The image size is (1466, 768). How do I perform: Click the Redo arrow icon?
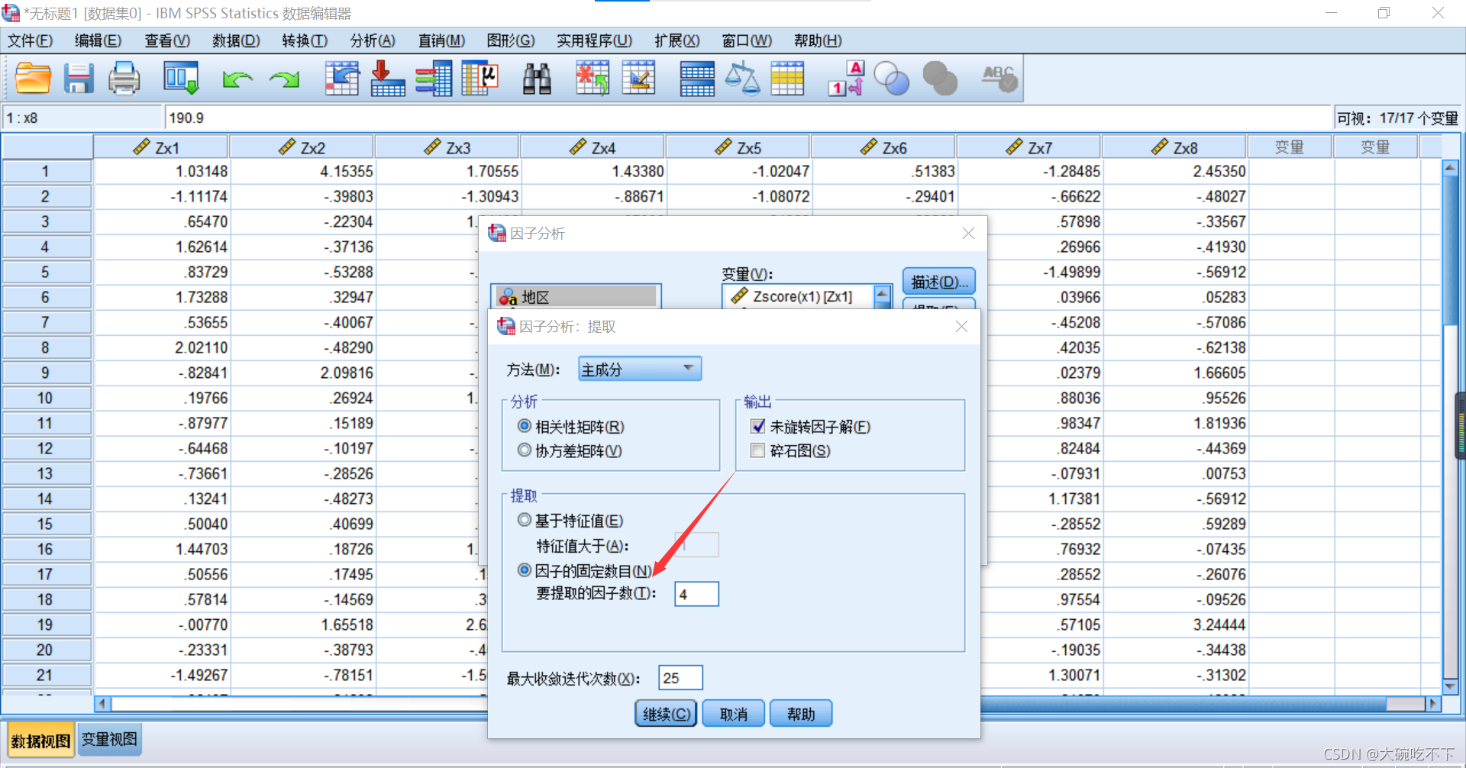click(x=284, y=79)
